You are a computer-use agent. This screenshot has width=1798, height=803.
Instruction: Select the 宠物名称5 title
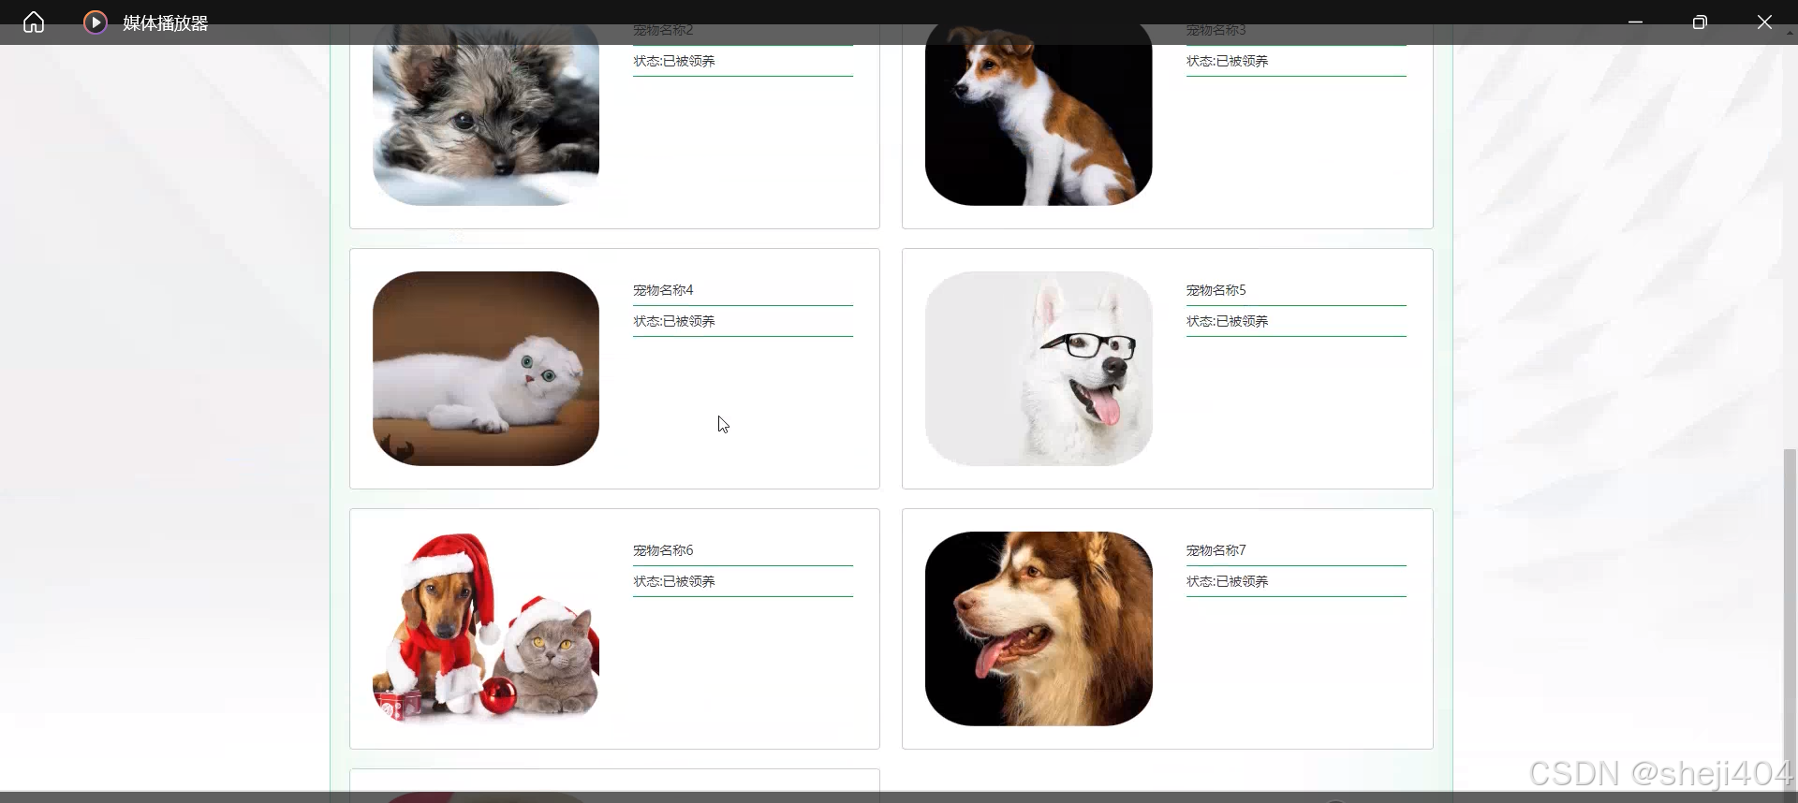pos(1216,290)
